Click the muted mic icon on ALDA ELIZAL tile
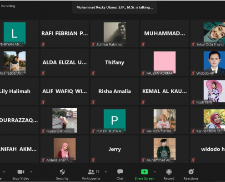The width and height of the screenshot is (225, 182). [x=43, y=73]
